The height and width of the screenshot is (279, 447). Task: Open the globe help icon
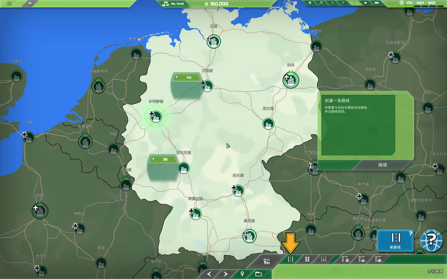tap(432, 240)
